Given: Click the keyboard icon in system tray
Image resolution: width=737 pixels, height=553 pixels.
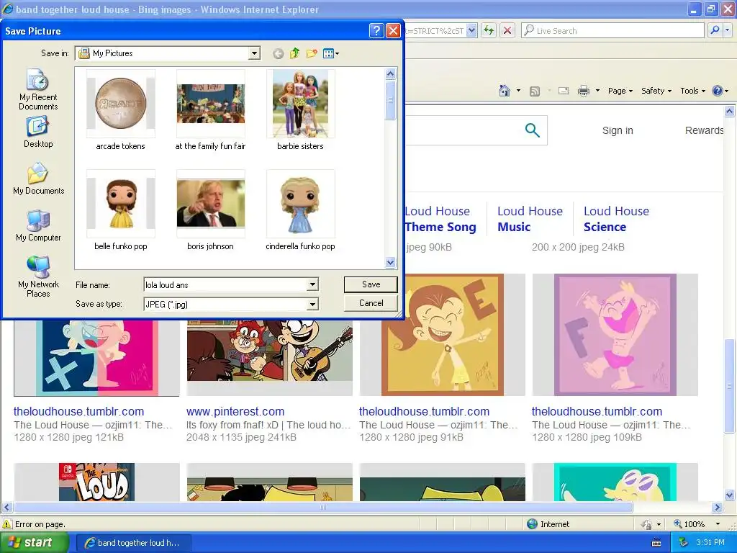Looking at the screenshot, I should tap(656, 543).
